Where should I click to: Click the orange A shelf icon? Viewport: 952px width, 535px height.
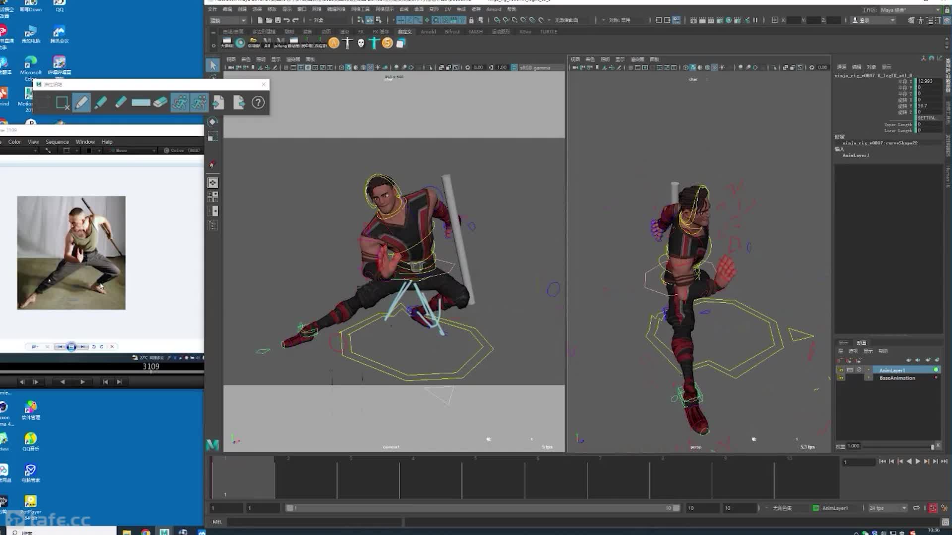pyautogui.click(x=334, y=43)
